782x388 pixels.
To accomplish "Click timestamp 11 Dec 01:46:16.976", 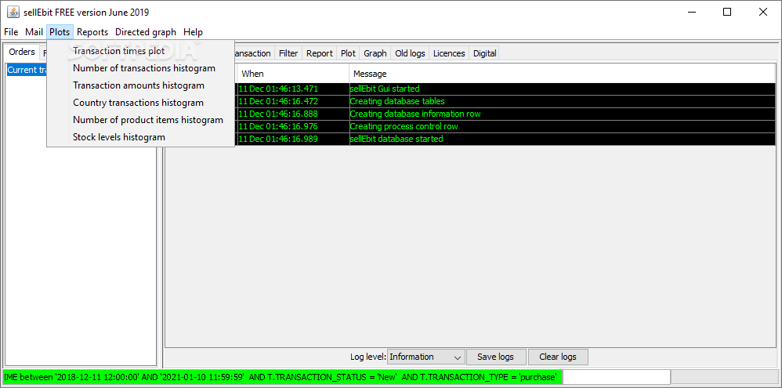I will pos(278,126).
